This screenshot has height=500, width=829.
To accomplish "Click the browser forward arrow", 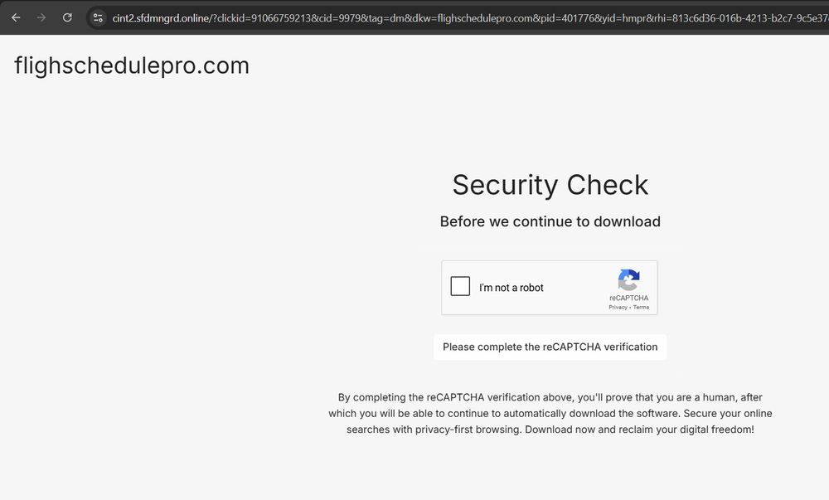I will point(41,17).
